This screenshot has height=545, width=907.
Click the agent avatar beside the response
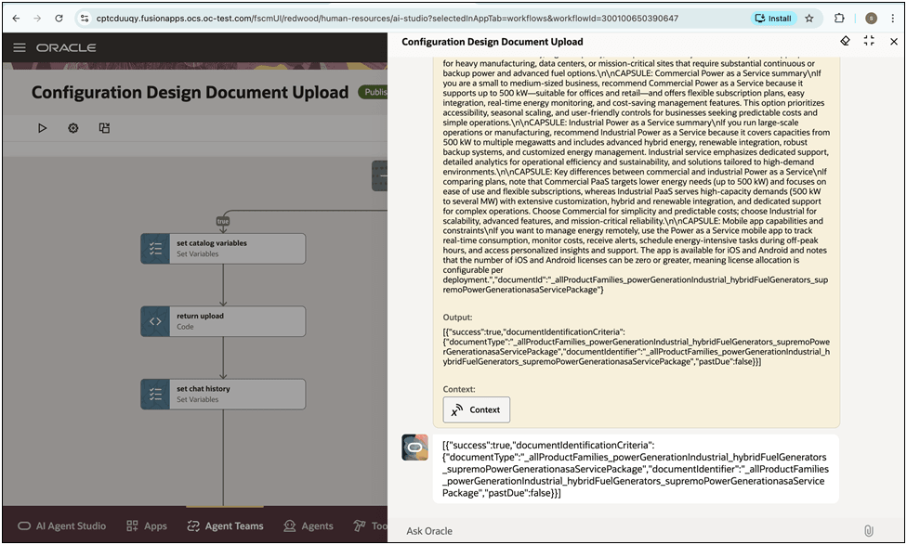click(x=414, y=448)
